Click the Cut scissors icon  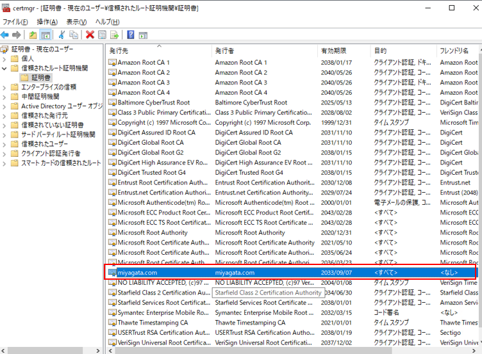62,35
